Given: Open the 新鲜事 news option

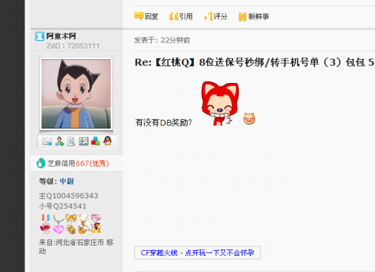Looking at the screenshot, I should [254, 16].
